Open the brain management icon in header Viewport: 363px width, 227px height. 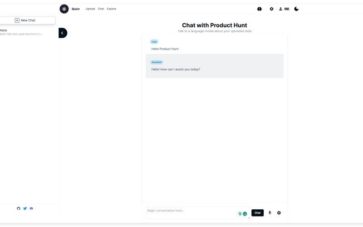point(260,9)
